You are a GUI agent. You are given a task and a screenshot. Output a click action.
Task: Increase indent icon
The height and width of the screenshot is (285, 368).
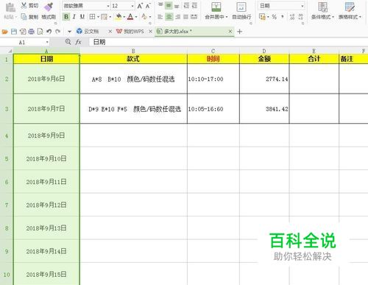click(x=194, y=5)
